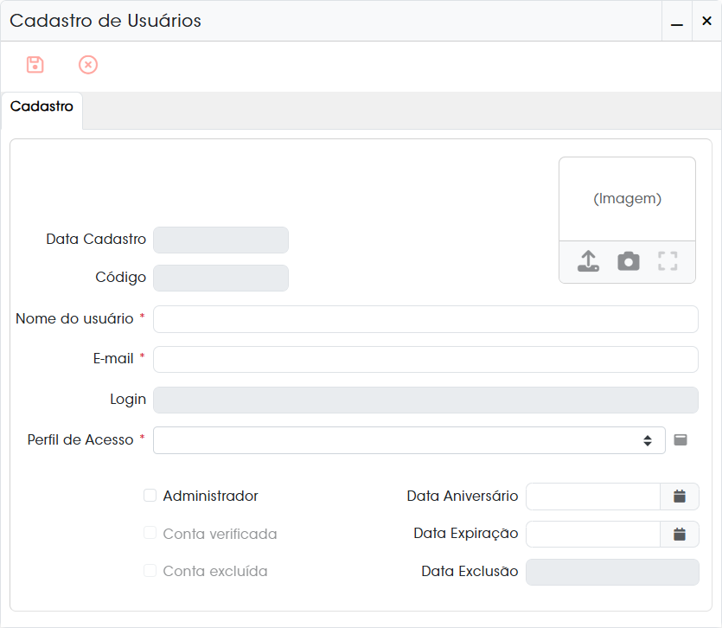Click the Data Cadastro field
Viewport: 722px width, 628px height.
point(220,240)
